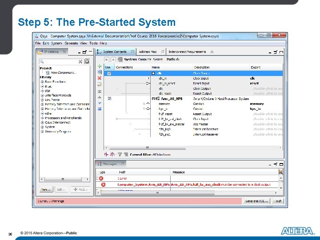
Task: Detach the IP Catalog panel
Action: point(84,52)
